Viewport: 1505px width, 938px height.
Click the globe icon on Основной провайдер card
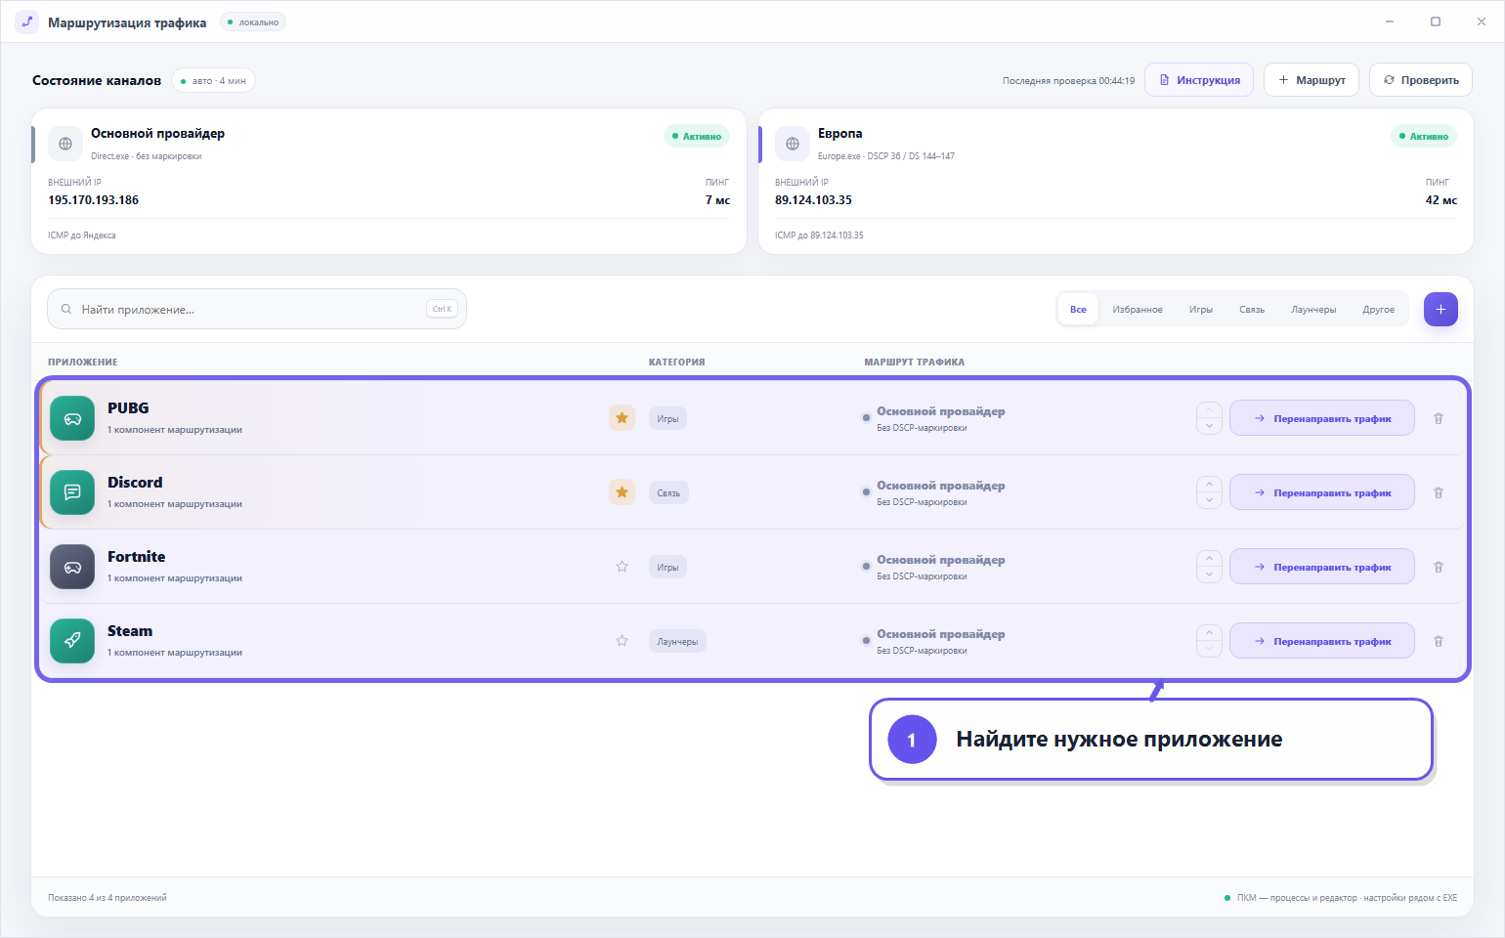65,144
